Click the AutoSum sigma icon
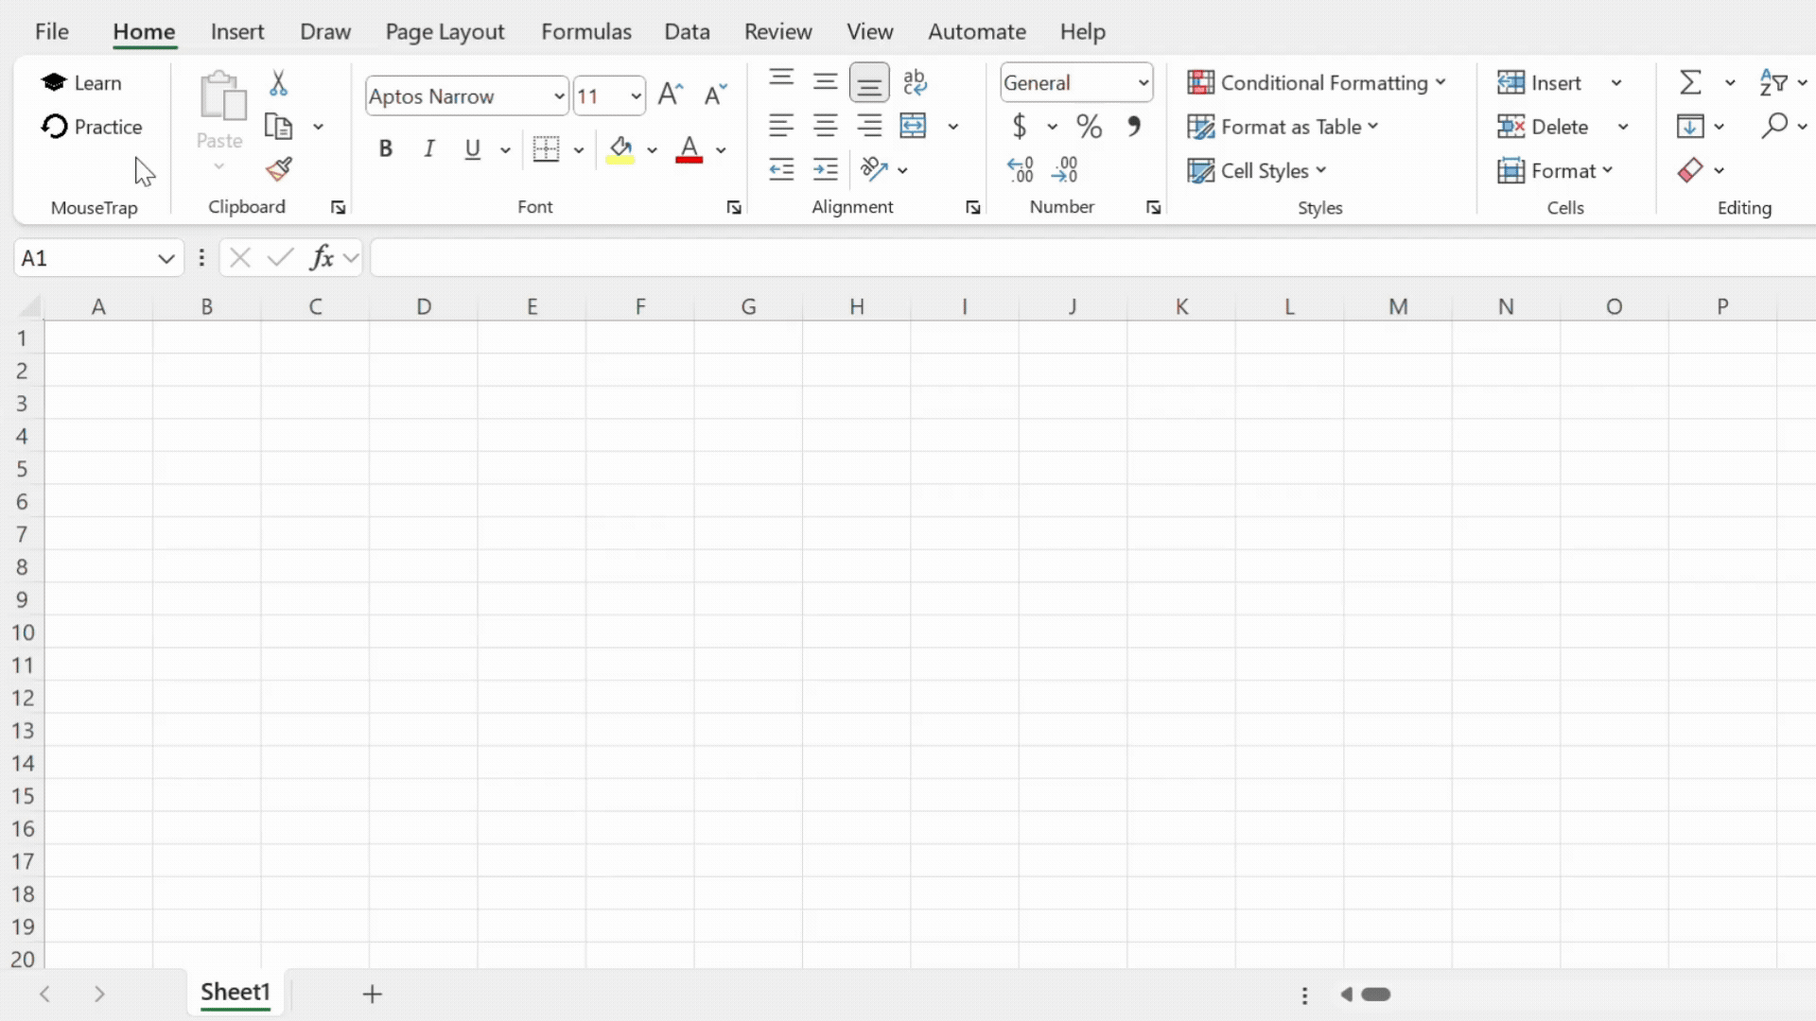Image resolution: width=1816 pixels, height=1021 pixels. coord(1690,83)
